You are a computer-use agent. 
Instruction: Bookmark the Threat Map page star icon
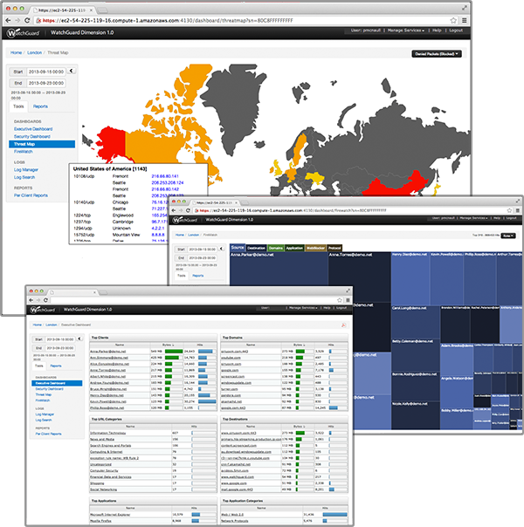[453, 20]
